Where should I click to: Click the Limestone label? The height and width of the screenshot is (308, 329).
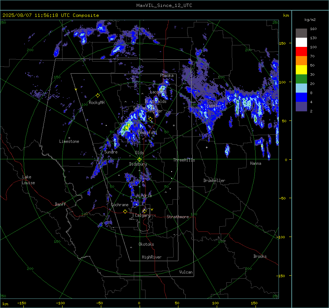point(69,141)
